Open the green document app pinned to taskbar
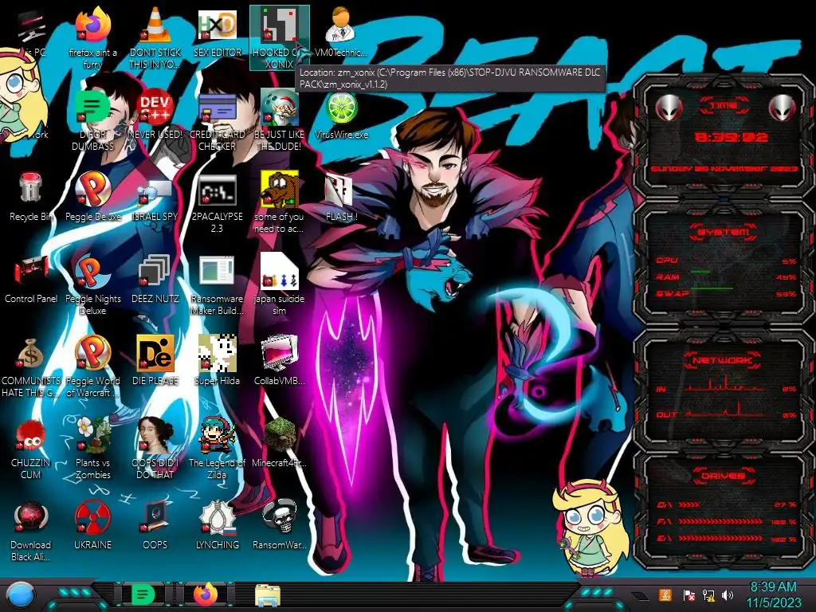The image size is (816, 612). tap(143, 594)
